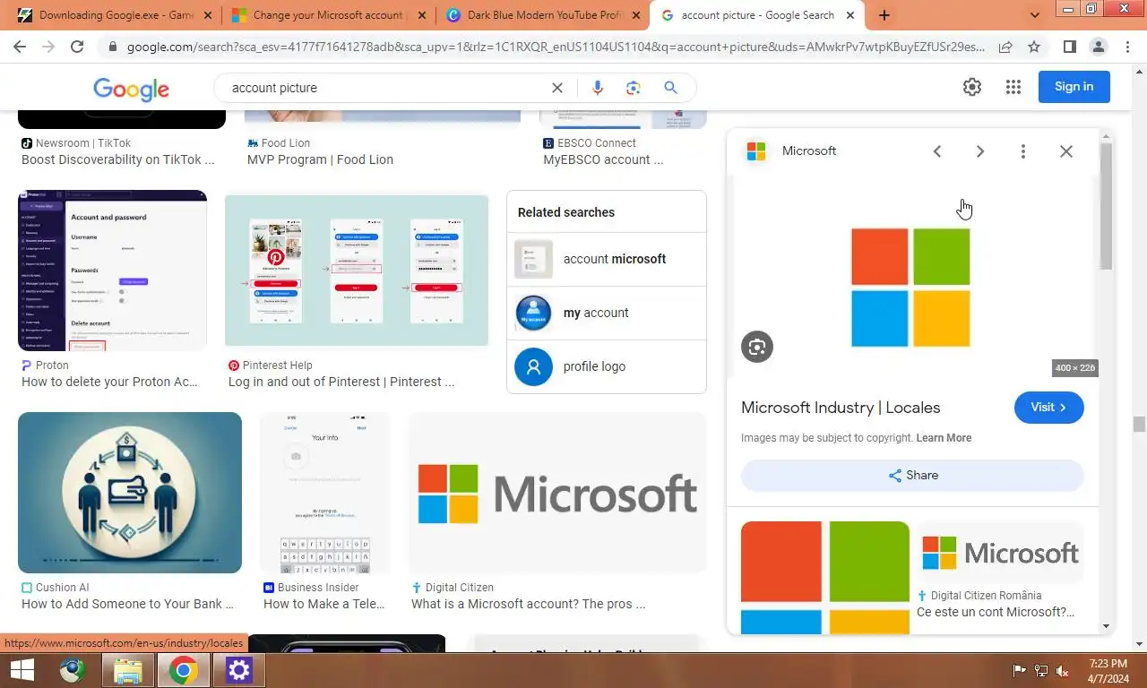Bookmark this page with the star icon
Screen dimensions: 1147x688
click(x=1034, y=47)
